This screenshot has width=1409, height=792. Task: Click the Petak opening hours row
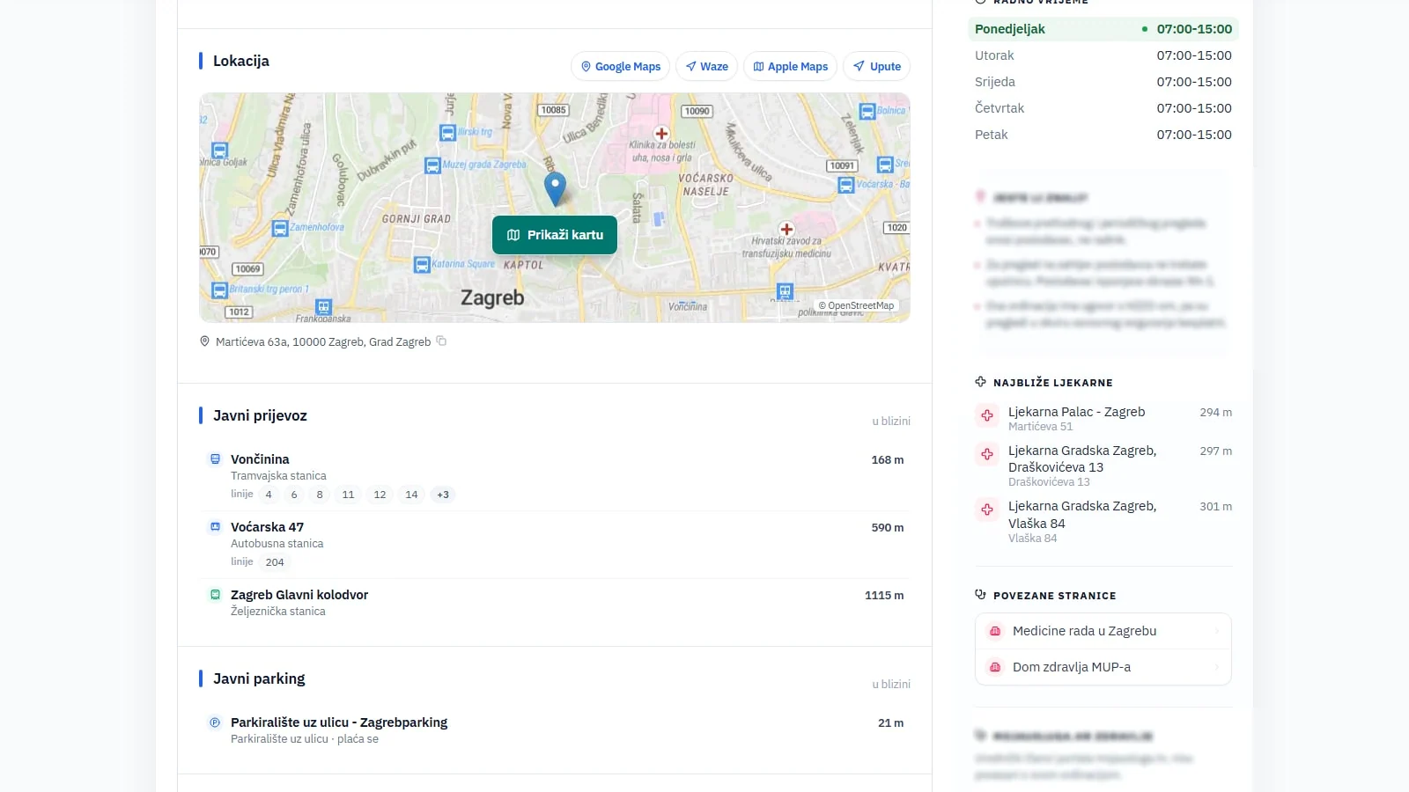click(1103, 135)
